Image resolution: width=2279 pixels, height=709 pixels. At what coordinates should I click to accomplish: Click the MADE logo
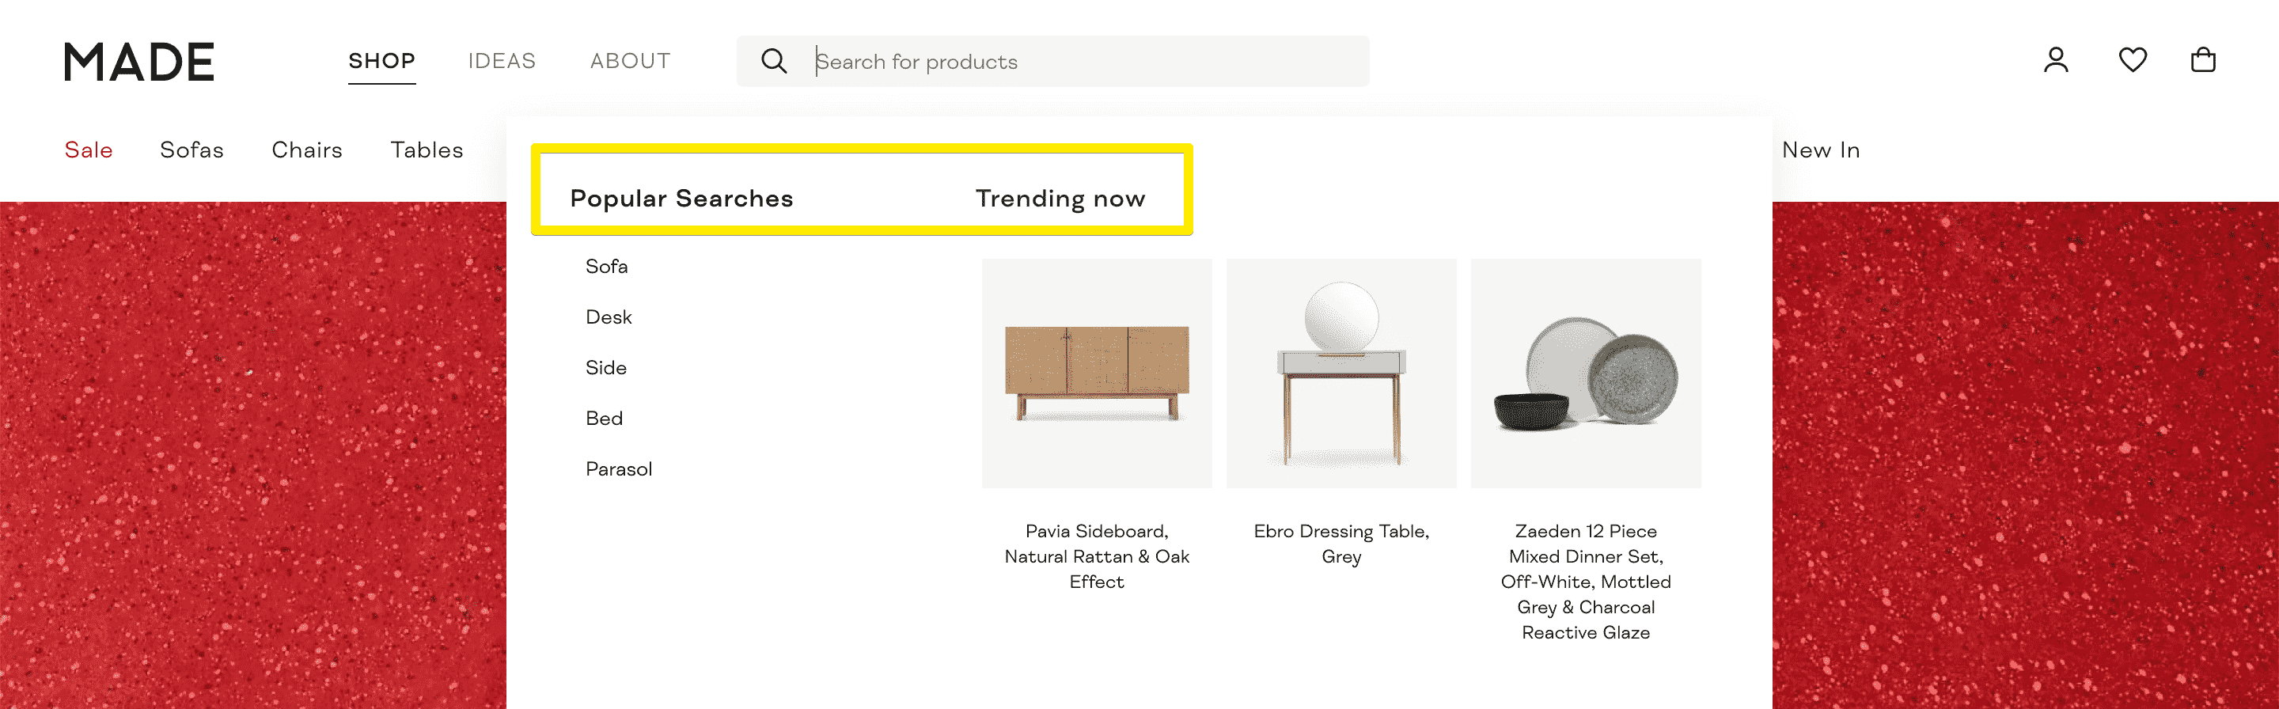click(139, 62)
